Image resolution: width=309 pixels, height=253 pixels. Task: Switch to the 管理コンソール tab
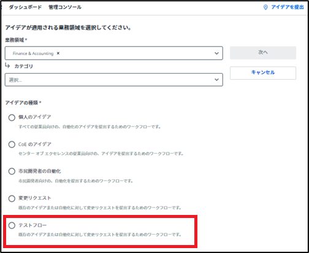[65, 7]
